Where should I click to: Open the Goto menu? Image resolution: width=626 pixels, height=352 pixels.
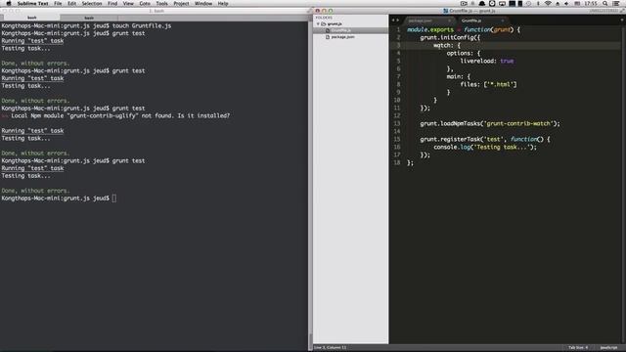(145, 3)
